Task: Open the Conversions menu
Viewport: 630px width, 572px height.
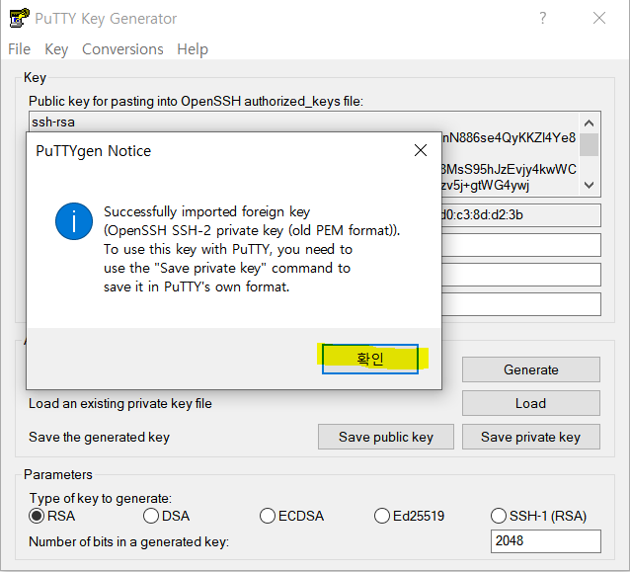Action: tap(122, 49)
